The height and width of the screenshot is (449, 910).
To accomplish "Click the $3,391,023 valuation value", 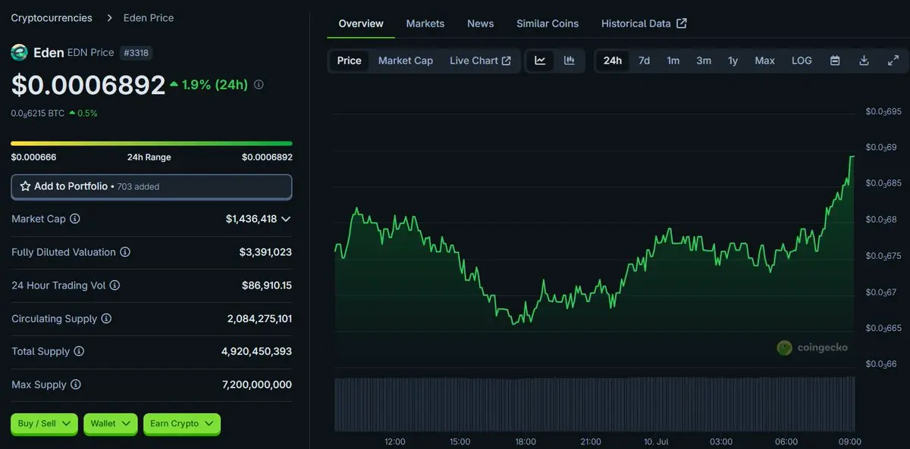I will (265, 252).
